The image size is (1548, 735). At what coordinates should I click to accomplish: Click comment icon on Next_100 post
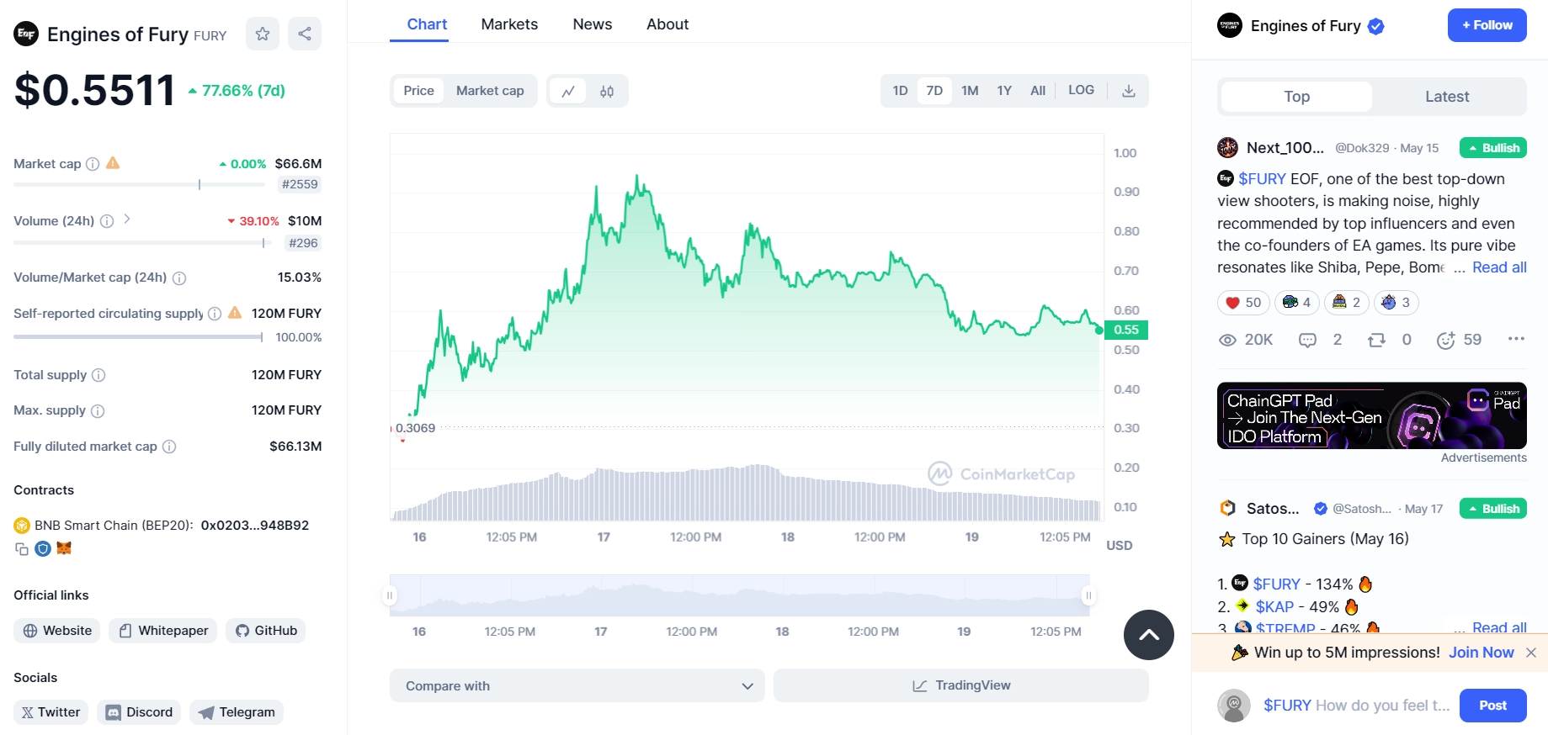pyautogui.click(x=1307, y=340)
